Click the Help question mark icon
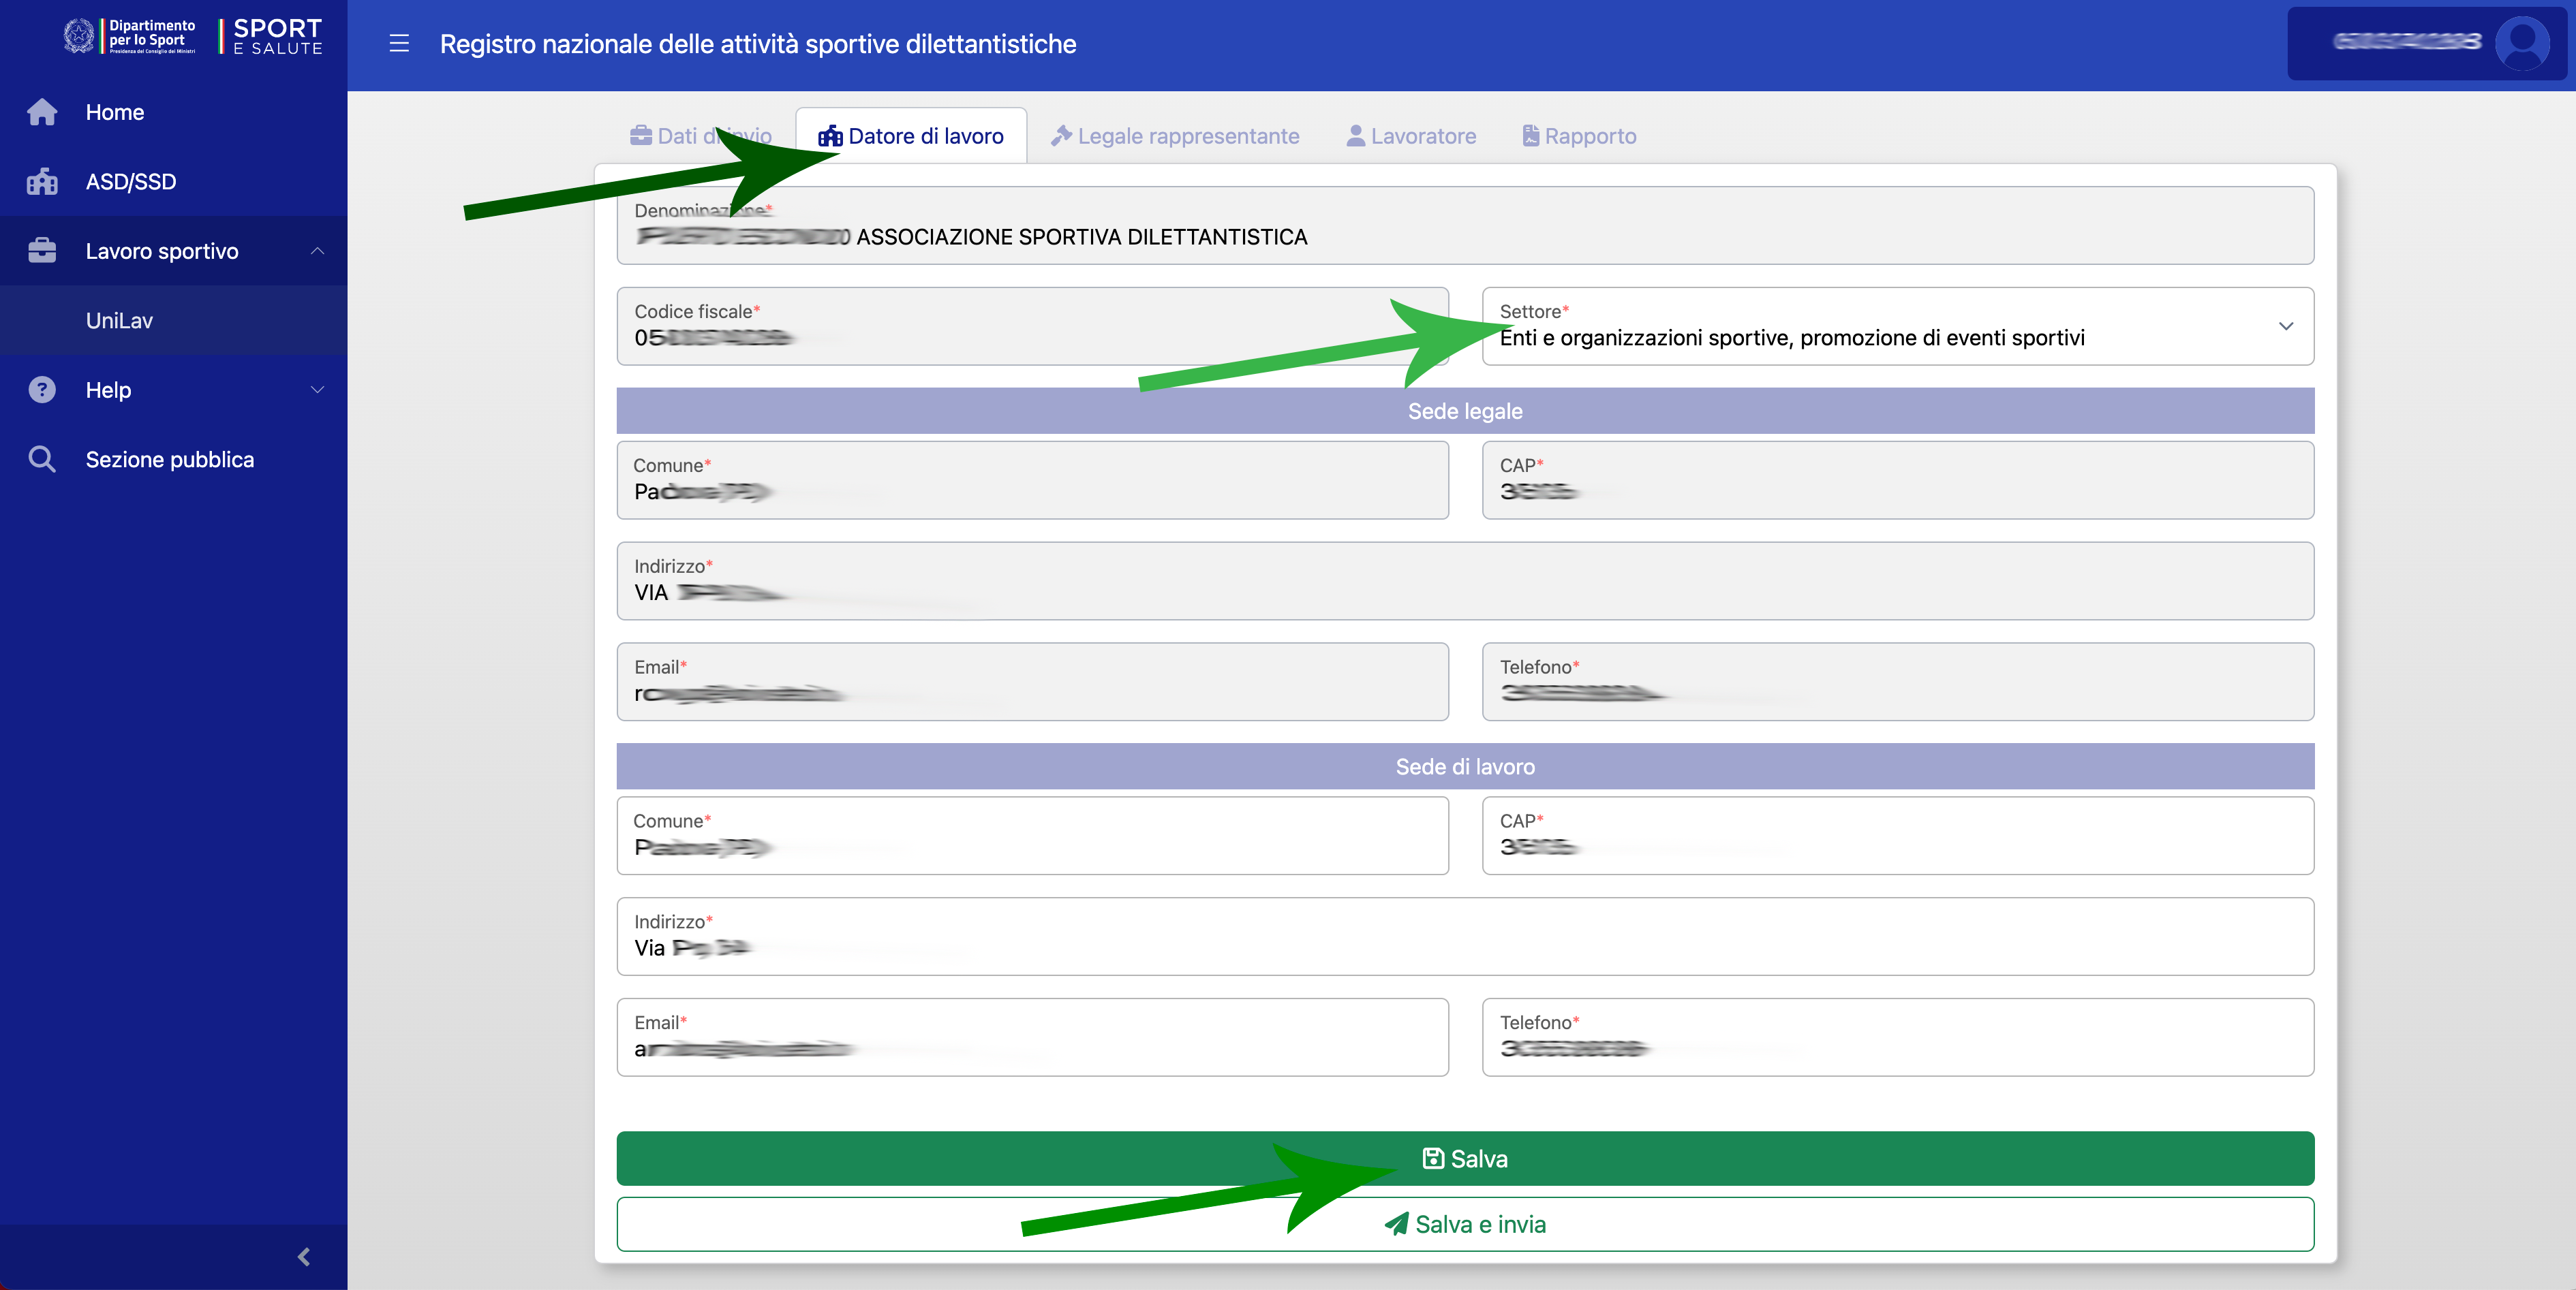2576x1290 pixels. tap(42, 390)
